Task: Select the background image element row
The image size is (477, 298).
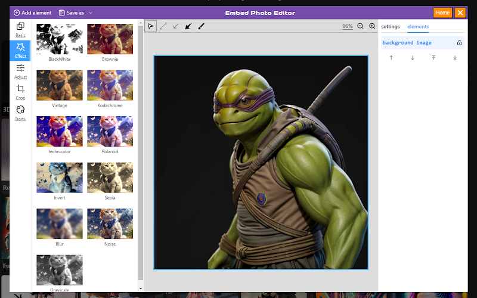Action: (423, 42)
